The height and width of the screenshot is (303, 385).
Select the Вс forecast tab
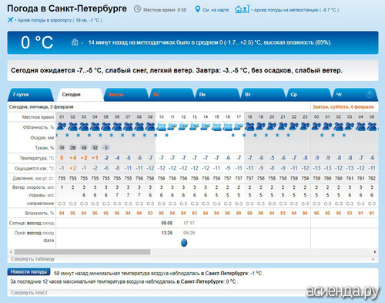[x=172, y=95]
